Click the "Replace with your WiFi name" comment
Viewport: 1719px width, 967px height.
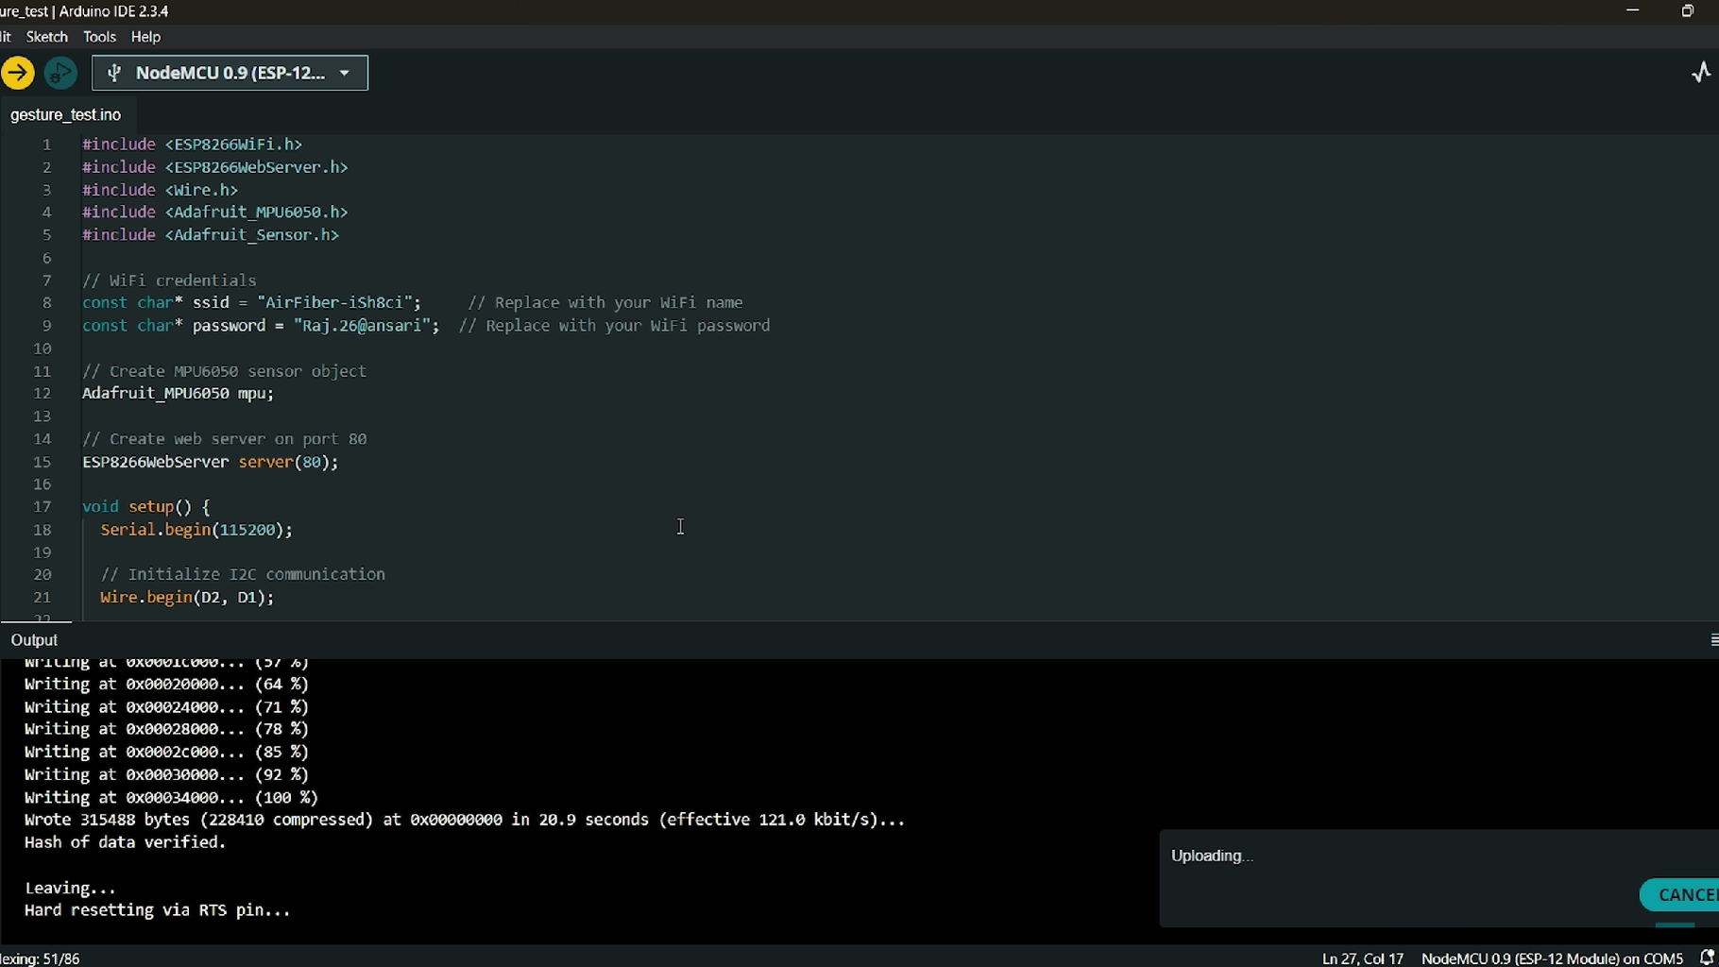605,303
